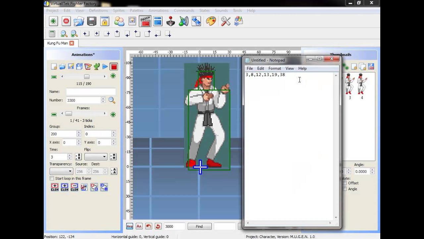Click the Flip H/H toggle button
Screen dimensions: 424x239
tap(113, 157)
